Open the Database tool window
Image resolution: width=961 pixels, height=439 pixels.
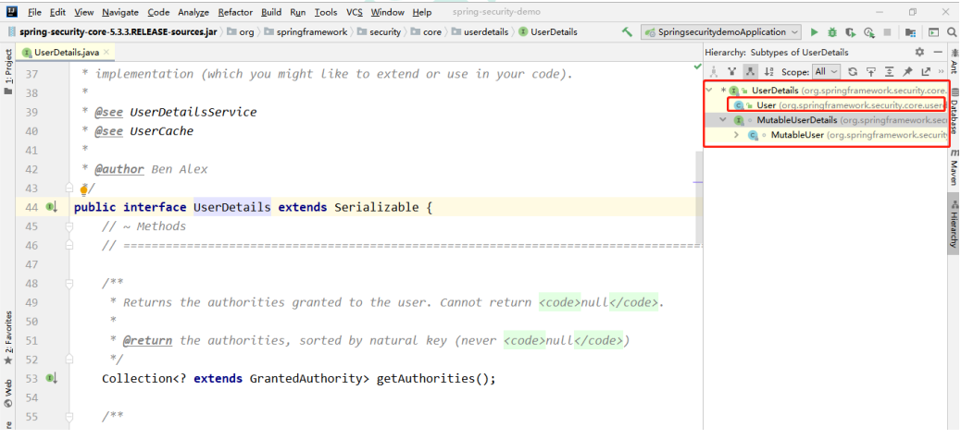coord(955,111)
